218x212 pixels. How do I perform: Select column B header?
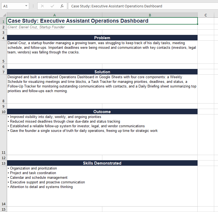pos(150,15)
